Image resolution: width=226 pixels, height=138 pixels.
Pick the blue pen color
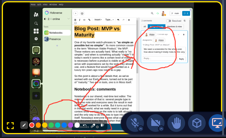point(64,125)
